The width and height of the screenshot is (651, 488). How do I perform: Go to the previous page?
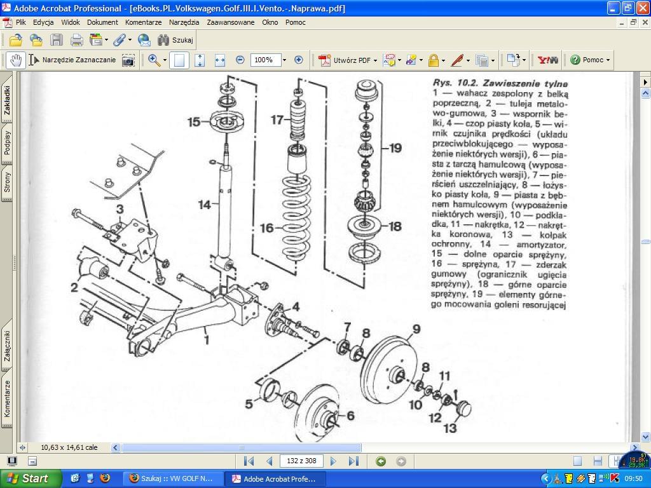pyautogui.click(x=270, y=461)
